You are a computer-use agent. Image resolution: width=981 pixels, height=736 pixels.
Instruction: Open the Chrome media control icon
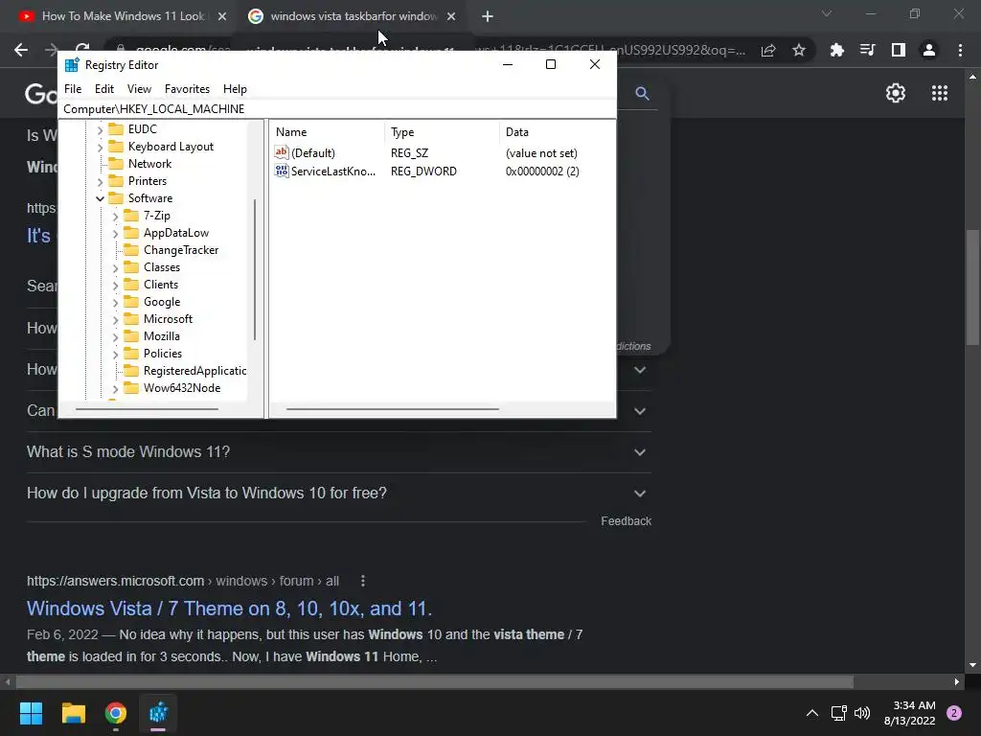(867, 50)
